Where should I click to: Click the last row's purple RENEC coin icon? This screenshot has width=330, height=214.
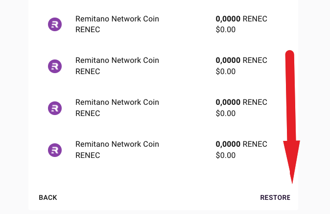55,150
